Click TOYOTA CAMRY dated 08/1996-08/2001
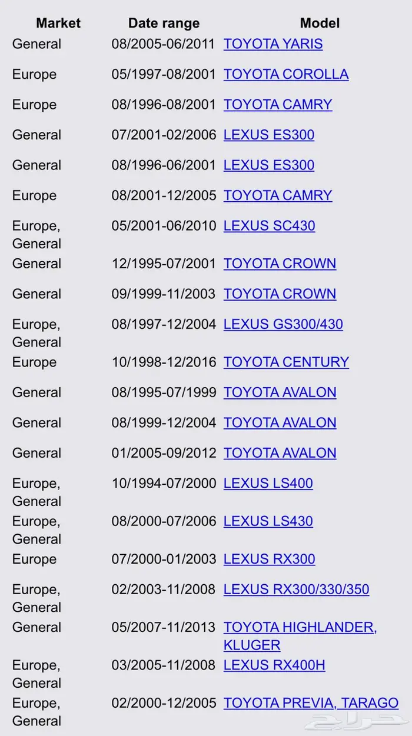The width and height of the screenshot is (412, 736). pos(278,105)
